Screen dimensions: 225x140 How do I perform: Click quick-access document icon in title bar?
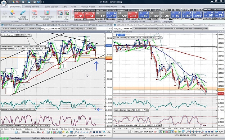click(x=35, y=2)
